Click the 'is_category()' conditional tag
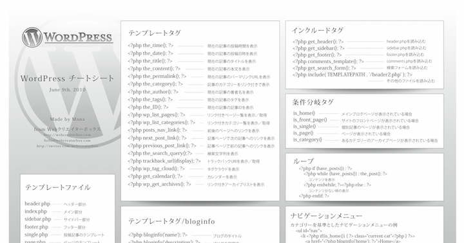Viewport: 464px width, 243px height. [307, 139]
